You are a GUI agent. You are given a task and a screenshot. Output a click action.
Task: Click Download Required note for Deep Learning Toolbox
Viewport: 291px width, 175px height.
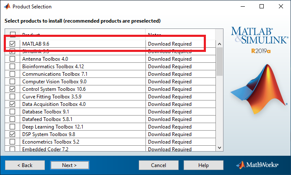click(170, 127)
